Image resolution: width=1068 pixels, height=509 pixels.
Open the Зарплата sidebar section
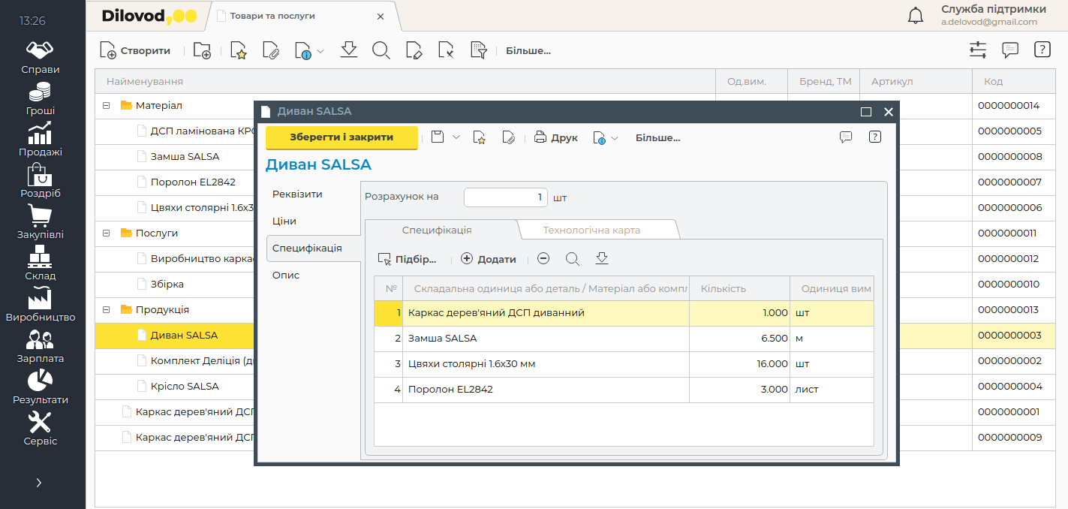tap(41, 347)
